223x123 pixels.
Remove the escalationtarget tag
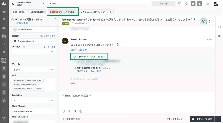42,81
